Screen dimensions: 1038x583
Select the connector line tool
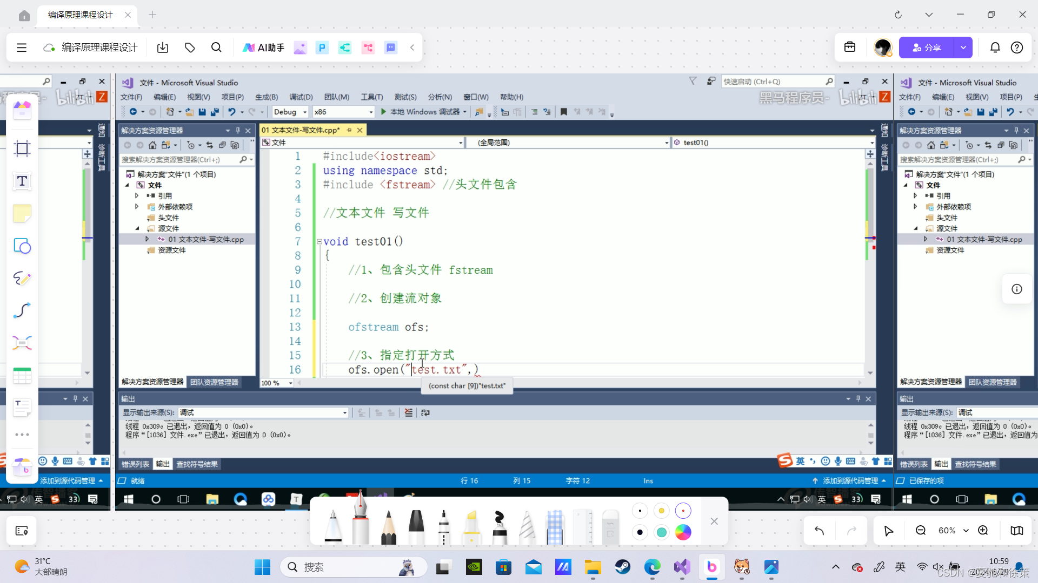(22, 310)
